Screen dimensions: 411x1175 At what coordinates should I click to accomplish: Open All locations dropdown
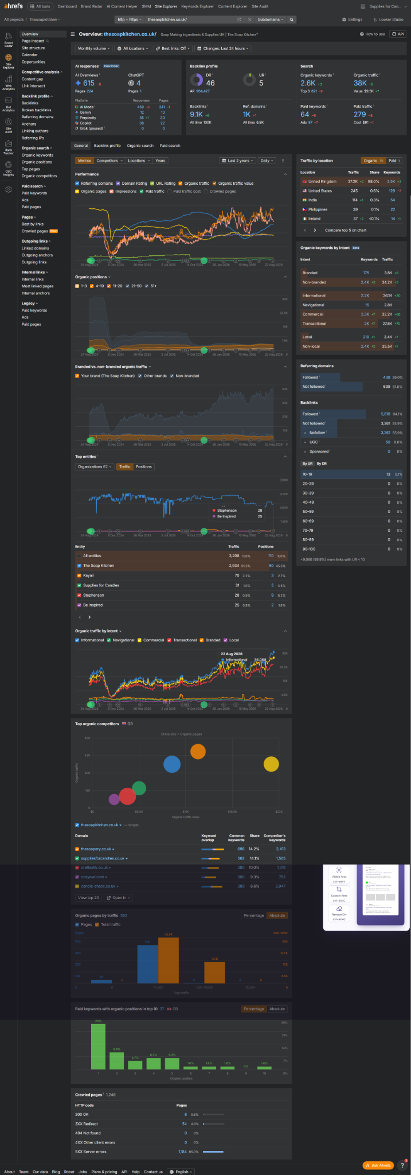(x=134, y=48)
